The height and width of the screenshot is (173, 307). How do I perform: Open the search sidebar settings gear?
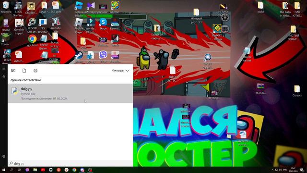click(x=4, y=156)
